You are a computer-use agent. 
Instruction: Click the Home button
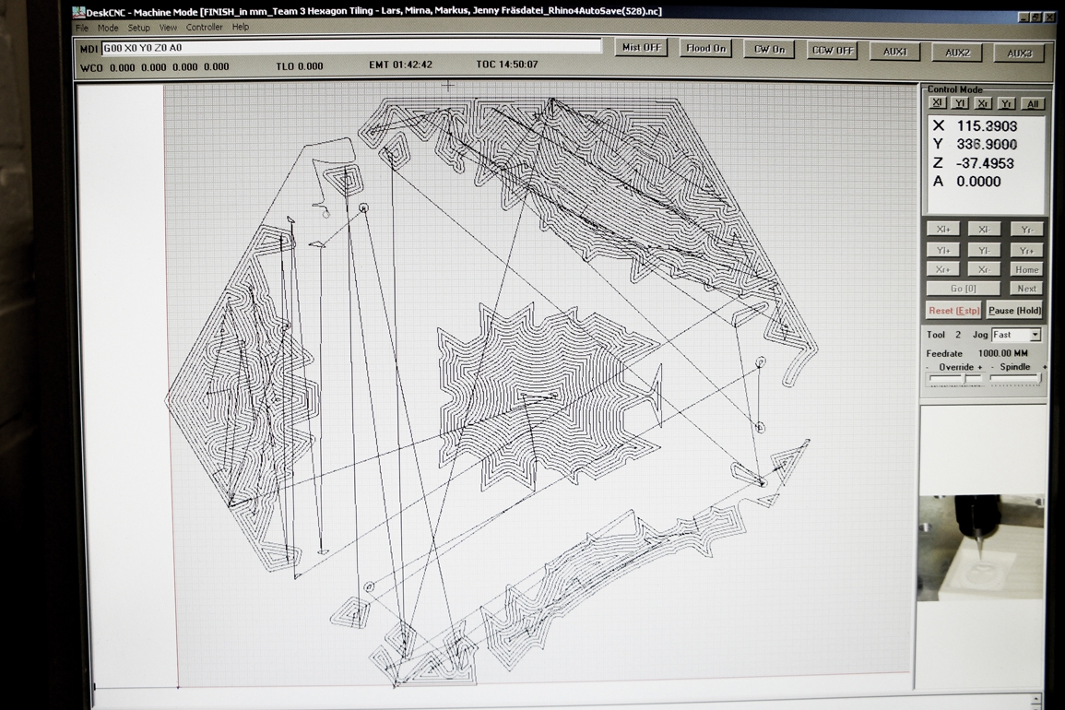pos(1026,270)
